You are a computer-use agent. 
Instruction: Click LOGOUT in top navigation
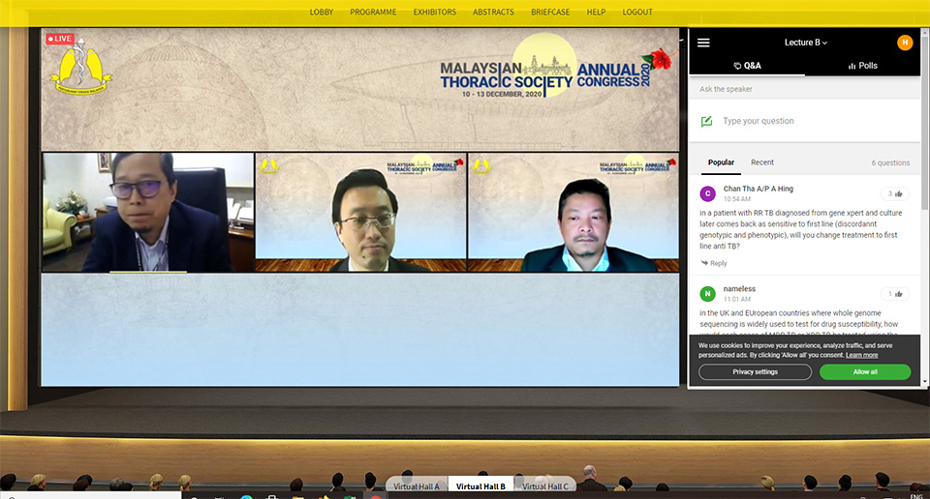tap(637, 12)
